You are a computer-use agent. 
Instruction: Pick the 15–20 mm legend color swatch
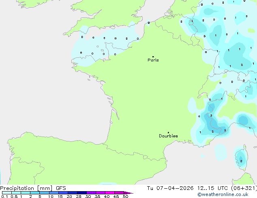(63, 193)
